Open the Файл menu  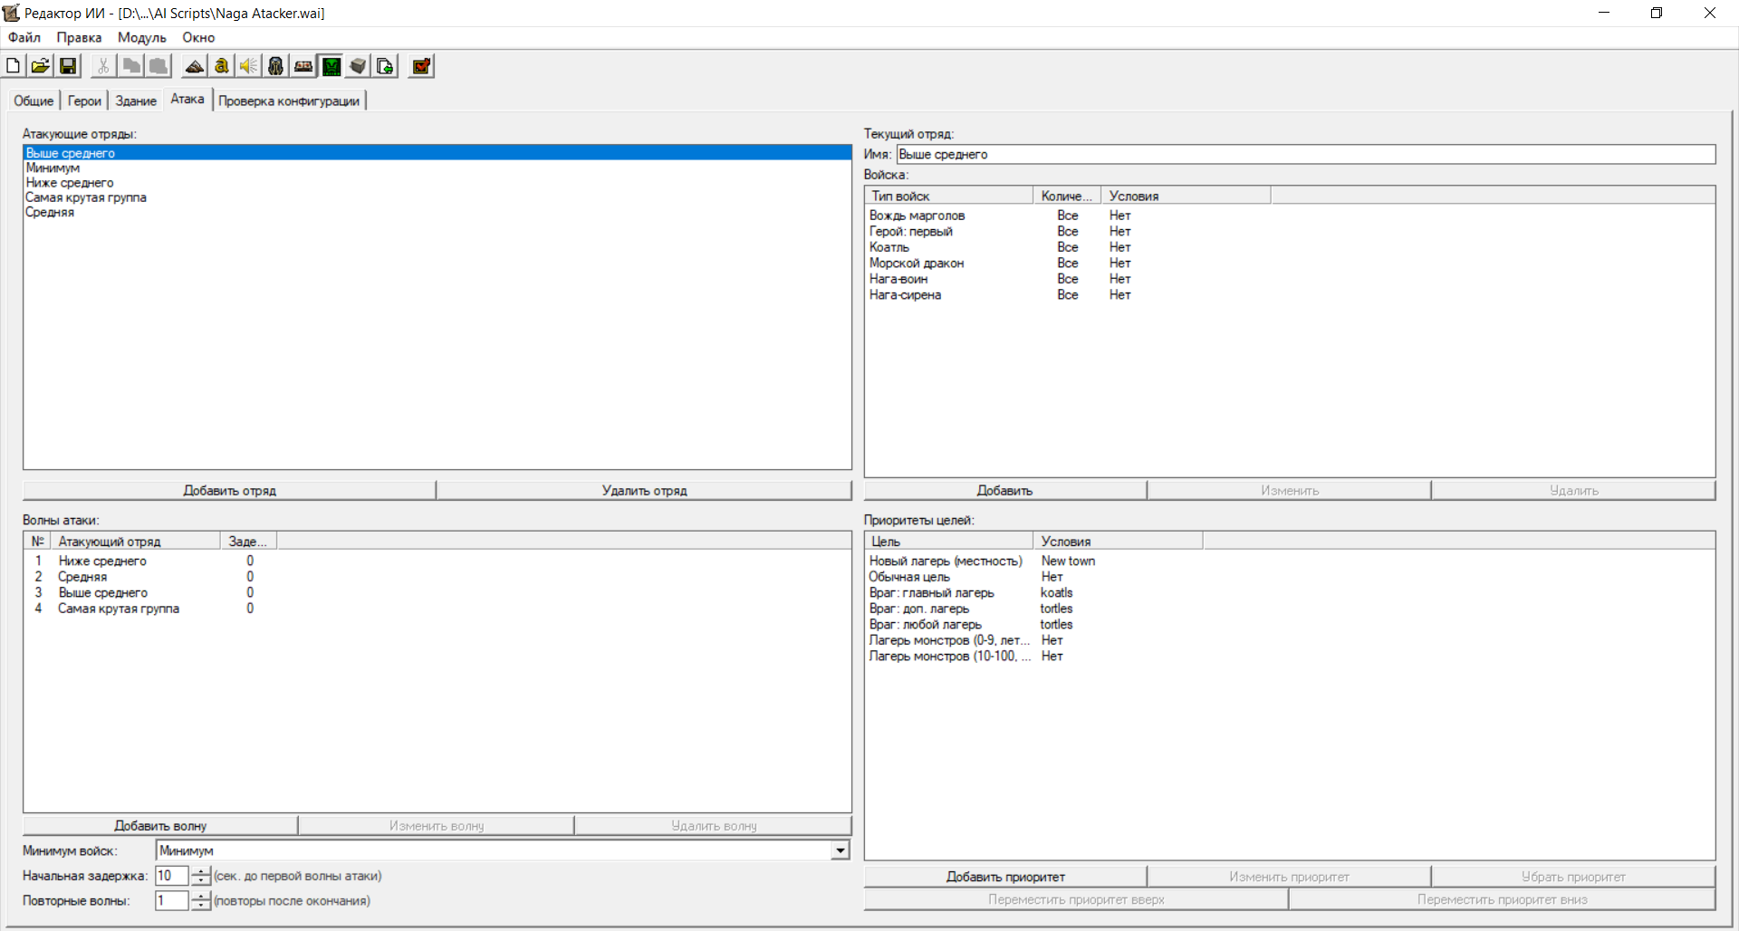[x=24, y=37]
